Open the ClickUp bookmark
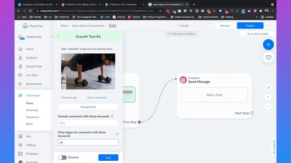The height and width of the screenshot is (163, 291). (119, 17)
